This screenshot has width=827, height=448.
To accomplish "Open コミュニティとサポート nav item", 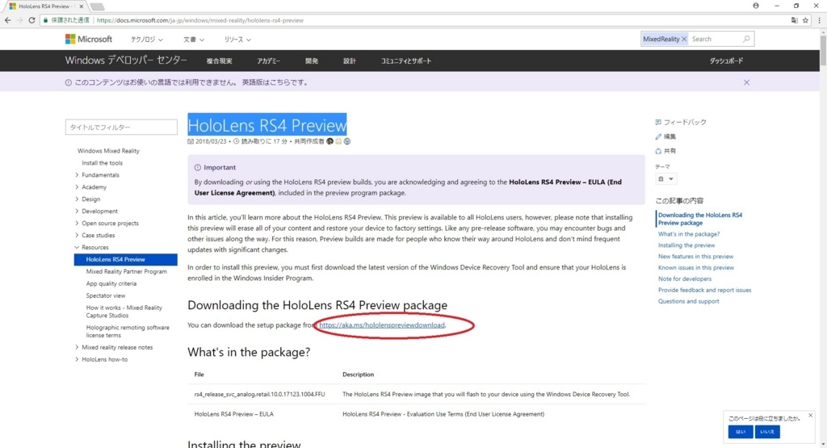I will click(x=406, y=61).
